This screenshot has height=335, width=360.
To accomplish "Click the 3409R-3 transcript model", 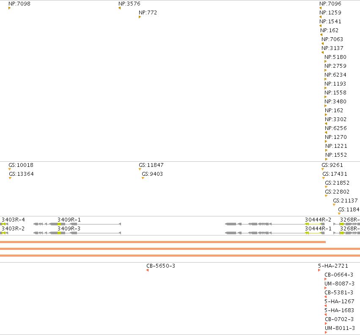I will 77,233.
